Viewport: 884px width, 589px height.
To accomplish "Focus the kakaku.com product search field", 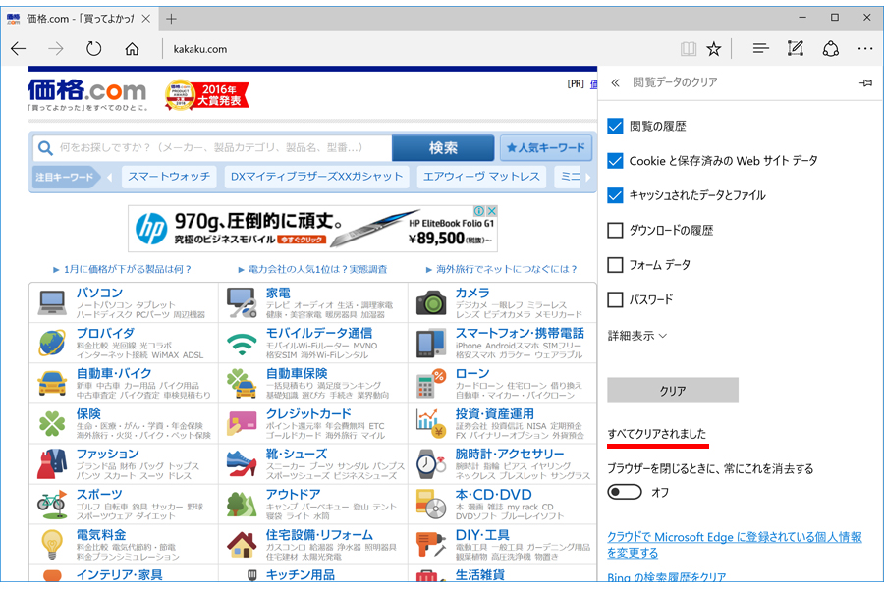I will pyautogui.click(x=212, y=148).
